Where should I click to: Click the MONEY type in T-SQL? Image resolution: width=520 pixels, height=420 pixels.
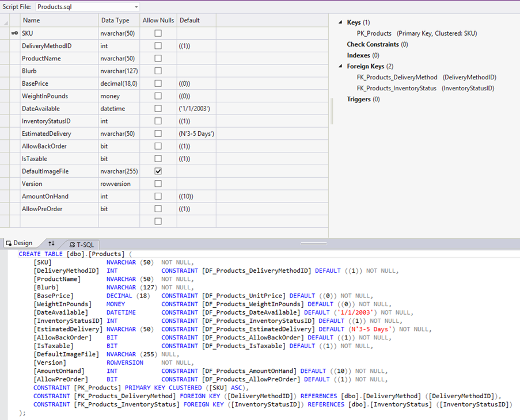coord(116,304)
